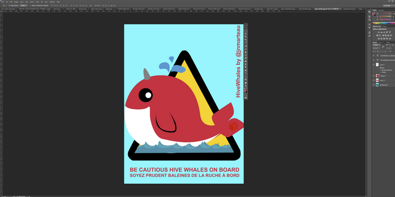This screenshot has width=395, height=197.
Task: Select the Crop tool in toolbar
Action: click(246, 40)
